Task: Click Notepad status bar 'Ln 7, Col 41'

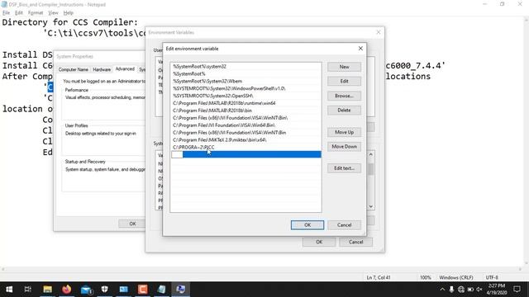Action: [x=379, y=277]
